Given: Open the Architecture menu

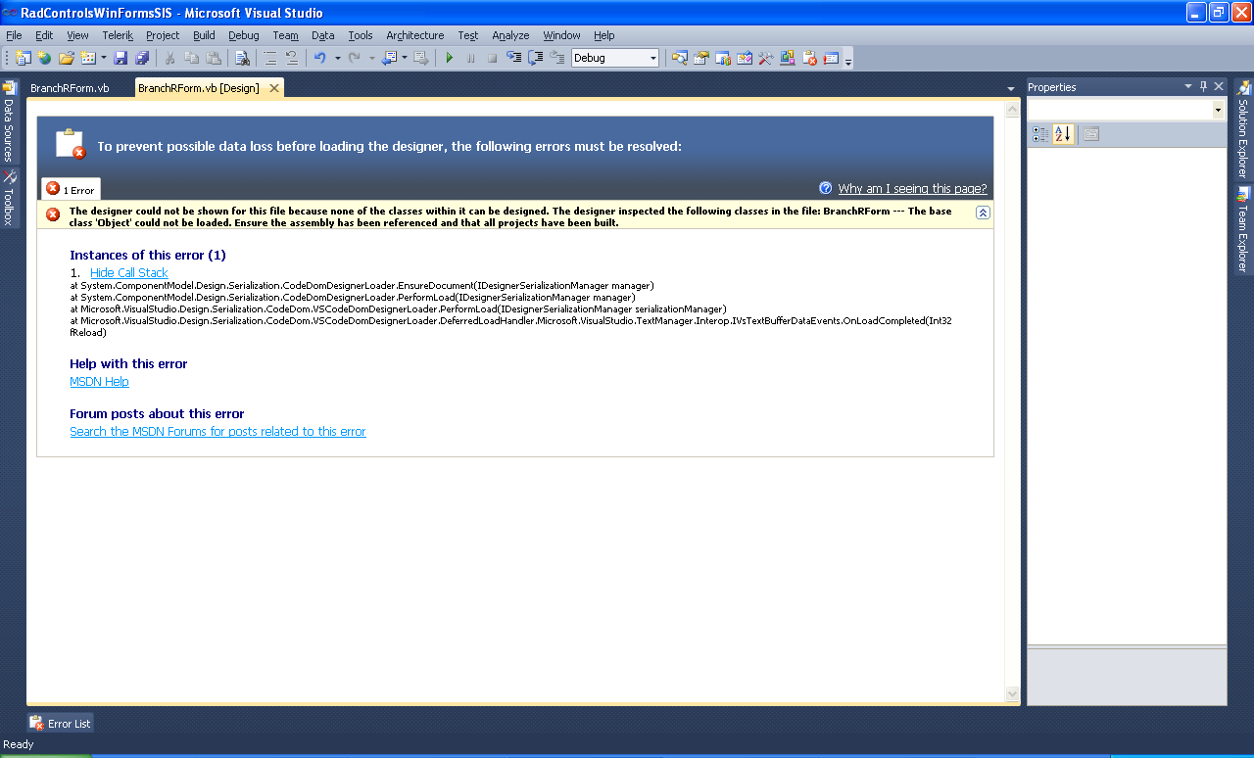Looking at the screenshot, I should coord(414,35).
